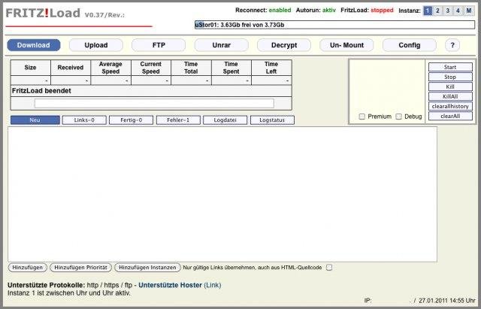Click the FritzLoad 'stopped' status text

pos(382,10)
